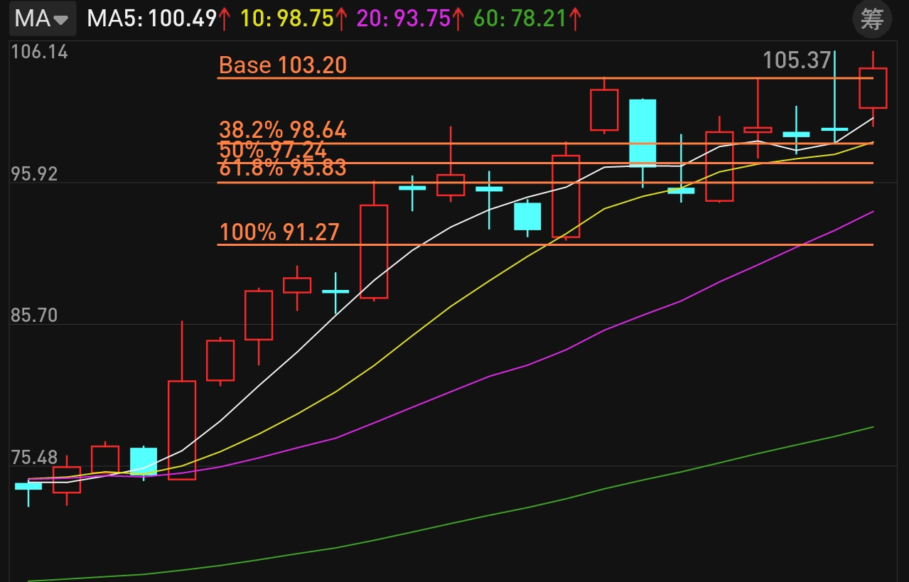Select the tall red candlestick starting near 75.48

[182, 430]
